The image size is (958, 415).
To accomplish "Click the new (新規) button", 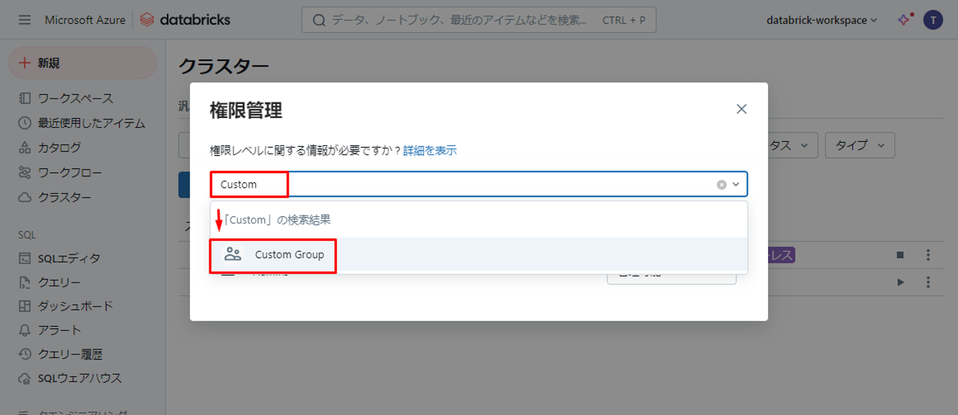I will pyautogui.click(x=83, y=63).
